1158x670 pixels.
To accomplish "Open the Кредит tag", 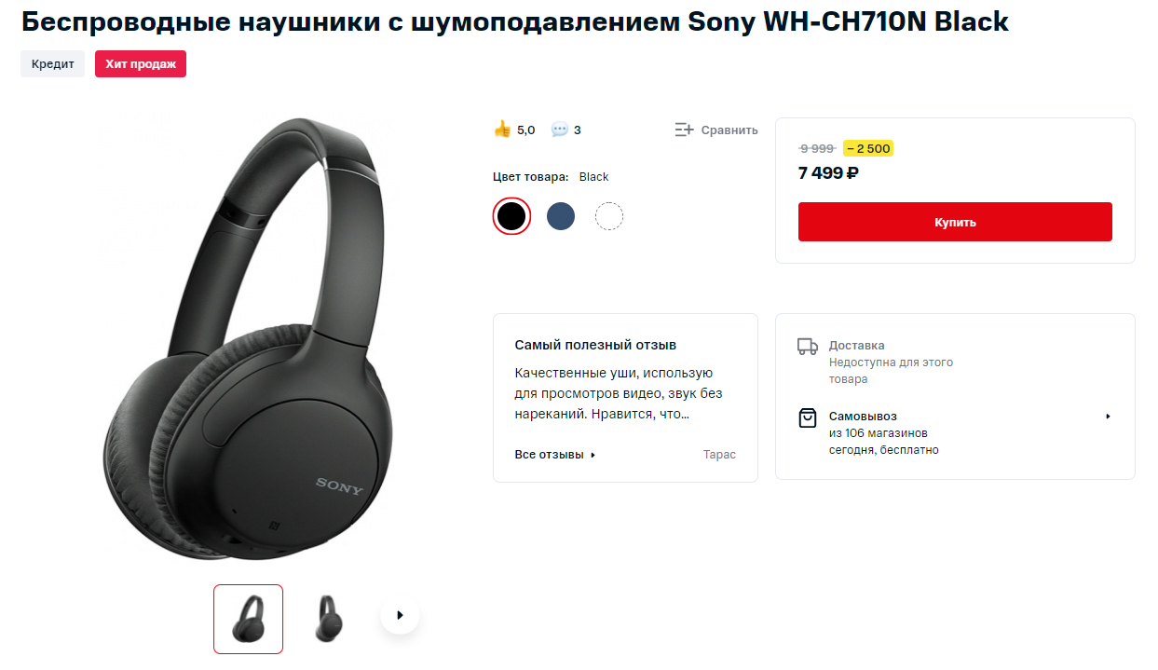I will pos(52,64).
